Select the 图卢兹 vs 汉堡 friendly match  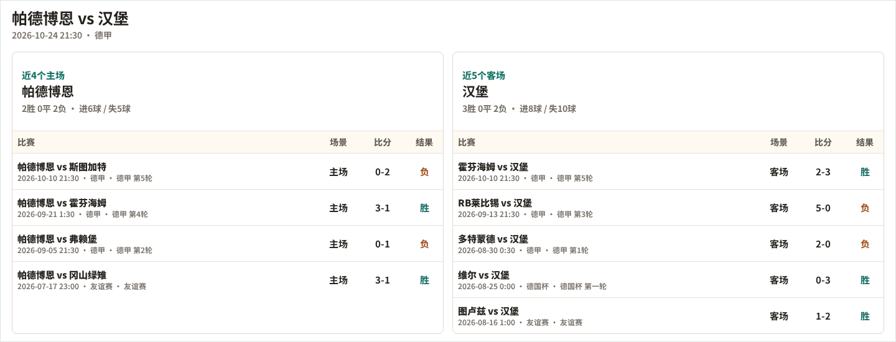(668, 316)
